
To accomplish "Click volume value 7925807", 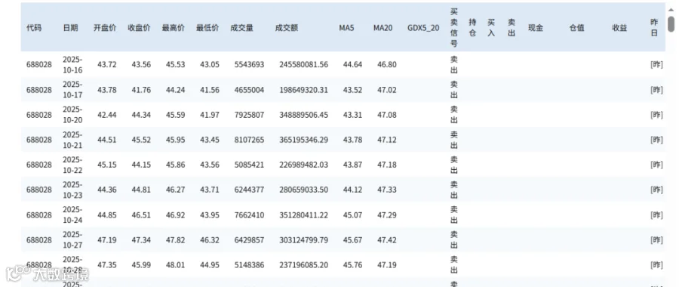I will (249, 115).
